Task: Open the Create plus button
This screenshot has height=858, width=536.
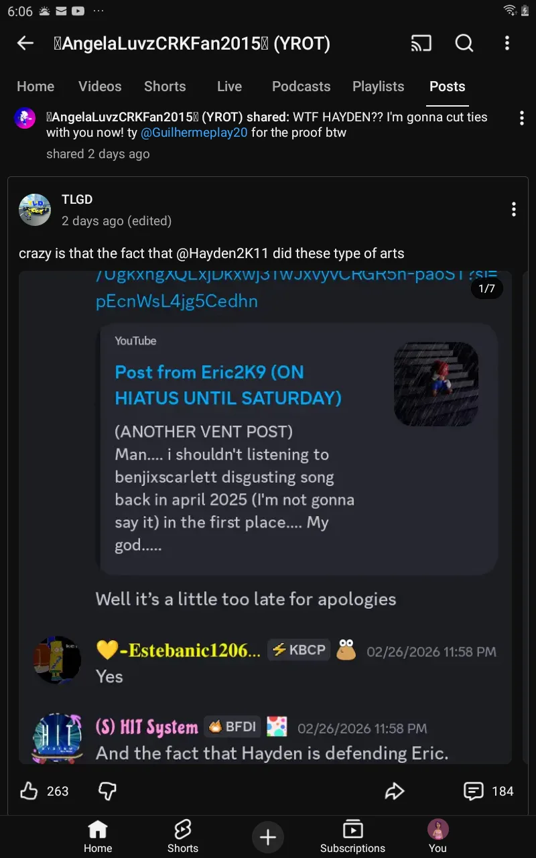Action: (268, 837)
